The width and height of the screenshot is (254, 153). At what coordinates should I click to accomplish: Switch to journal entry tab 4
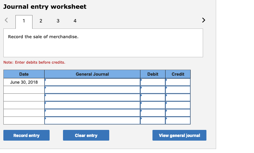click(x=75, y=21)
